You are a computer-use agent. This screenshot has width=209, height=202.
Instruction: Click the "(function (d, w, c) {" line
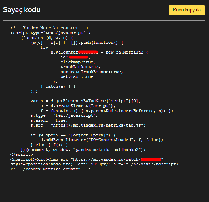click(x=47, y=38)
